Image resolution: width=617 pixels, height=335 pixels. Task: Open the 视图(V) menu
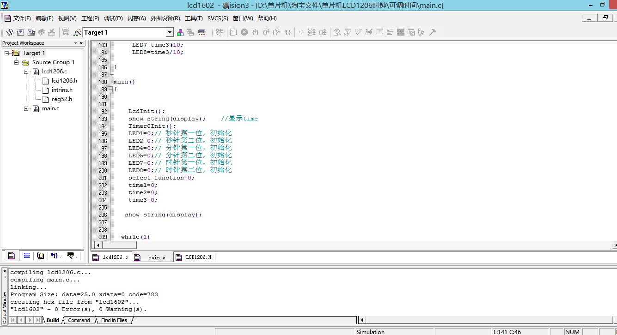pos(67,18)
